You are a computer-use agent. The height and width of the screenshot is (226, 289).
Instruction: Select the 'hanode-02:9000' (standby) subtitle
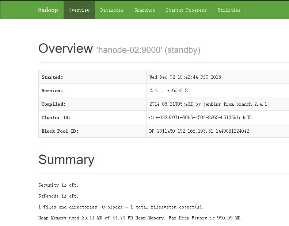(x=148, y=50)
